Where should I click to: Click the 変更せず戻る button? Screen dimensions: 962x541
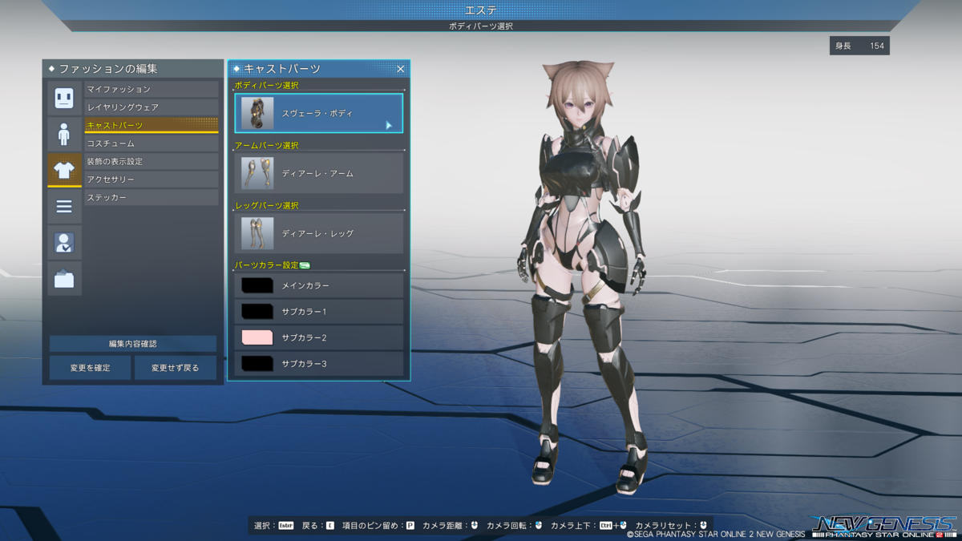click(175, 368)
